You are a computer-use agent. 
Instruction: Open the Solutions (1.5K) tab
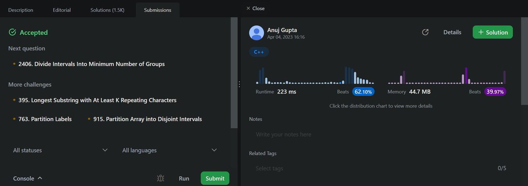(107, 10)
